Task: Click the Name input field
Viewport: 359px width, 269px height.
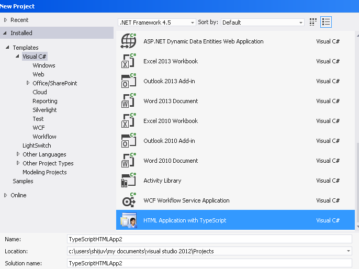Action: [209, 239]
